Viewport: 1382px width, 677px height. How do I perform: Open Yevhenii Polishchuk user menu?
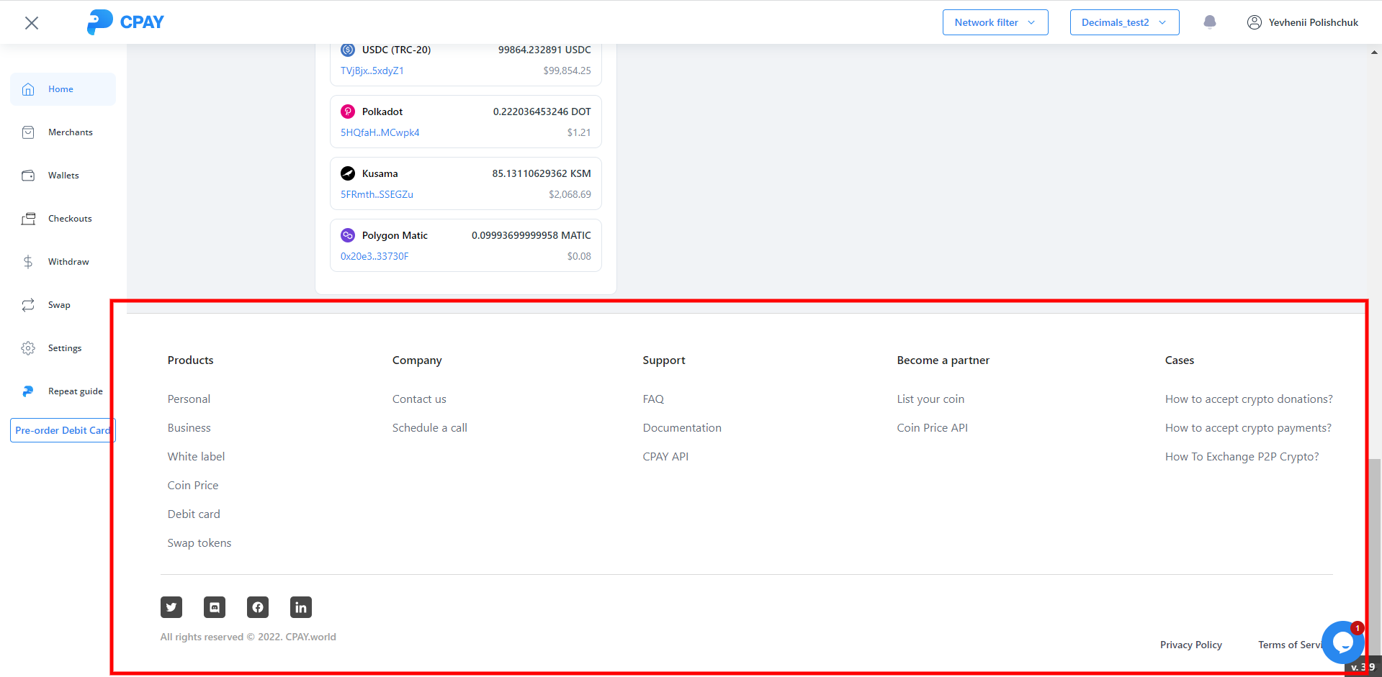tap(1303, 22)
